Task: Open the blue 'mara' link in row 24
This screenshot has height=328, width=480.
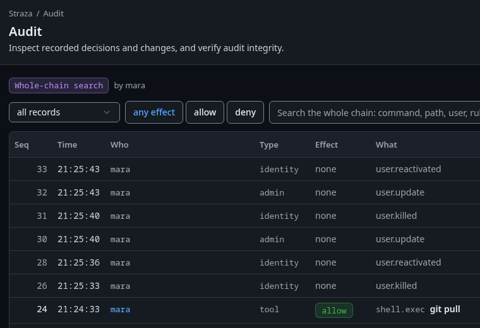Action: click(120, 309)
